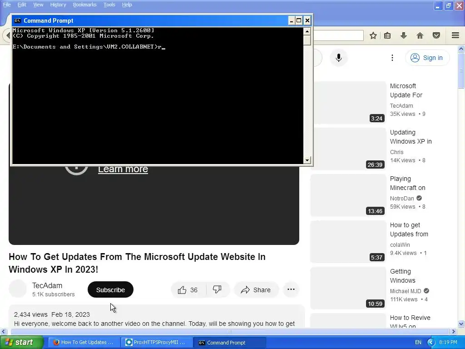The width and height of the screenshot is (465, 349).
Task: Subscribe to the TecAdam channel
Action: 110,289
